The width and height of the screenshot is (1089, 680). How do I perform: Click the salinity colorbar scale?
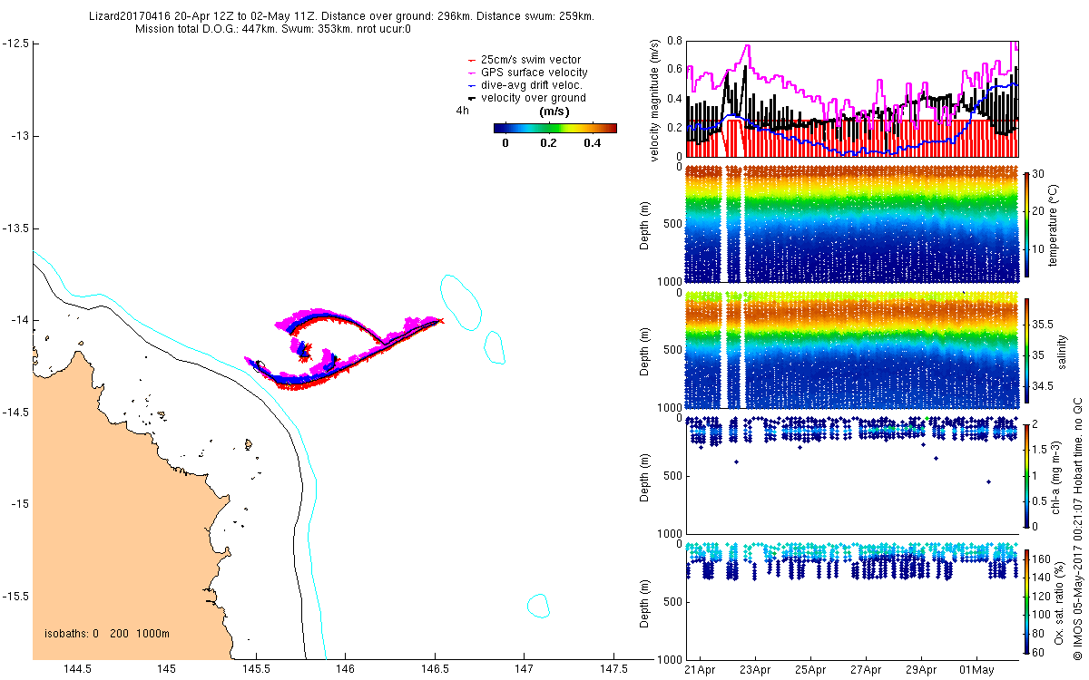click(x=1027, y=353)
